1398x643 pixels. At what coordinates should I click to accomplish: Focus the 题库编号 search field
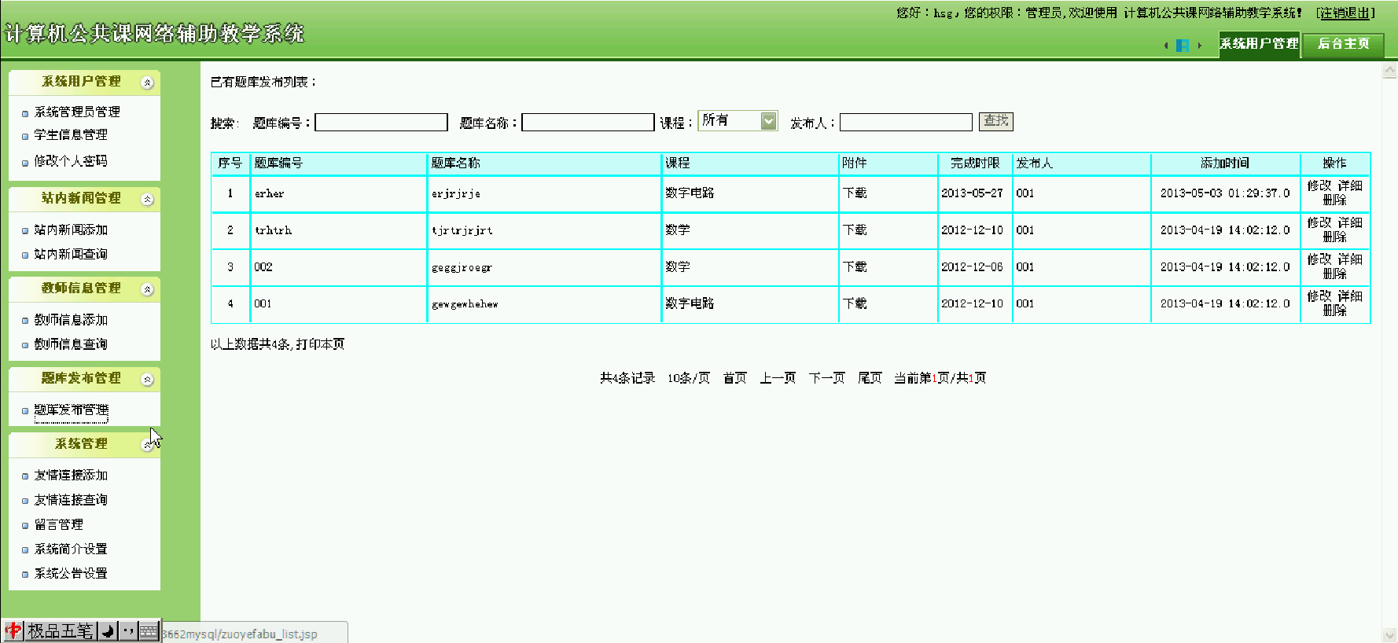(x=381, y=123)
